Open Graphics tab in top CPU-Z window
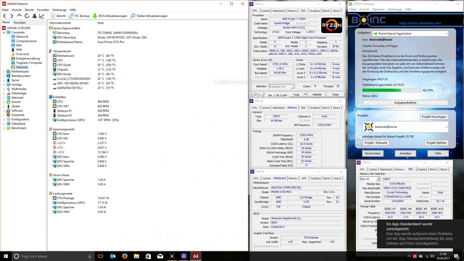 (315, 11)
